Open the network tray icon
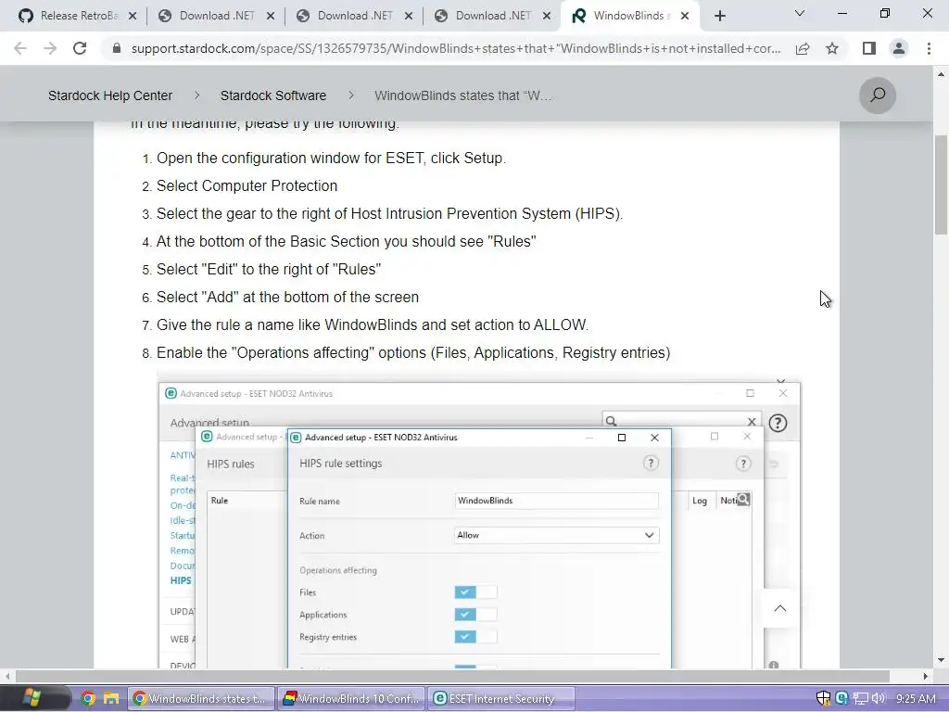 [x=861, y=699]
